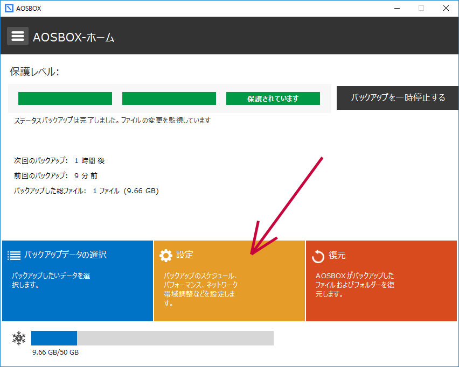Click the list icon on backup data tile
The width and height of the screenshot is (459, 367).
[x=14, y=255]
